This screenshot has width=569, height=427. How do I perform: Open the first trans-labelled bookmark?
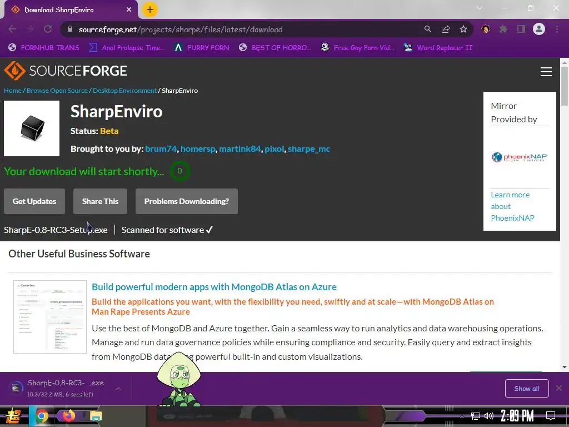click(44, 48)
